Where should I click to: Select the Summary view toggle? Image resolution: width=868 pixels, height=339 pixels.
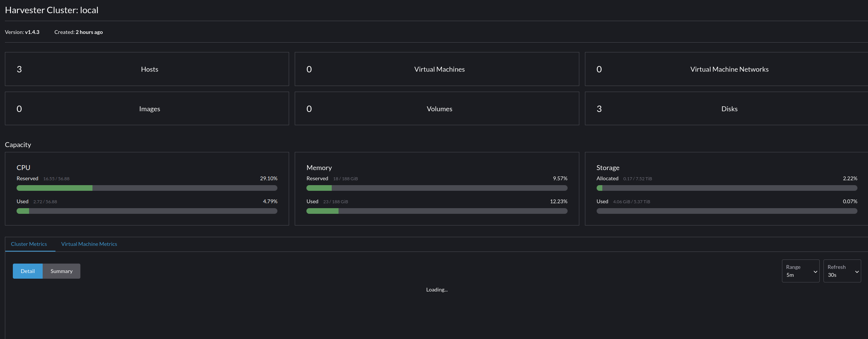(x=62, y=271)
